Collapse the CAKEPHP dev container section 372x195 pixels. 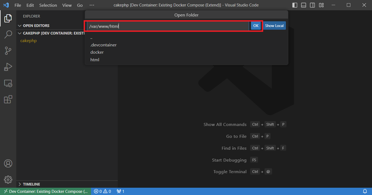coord(19,33)
